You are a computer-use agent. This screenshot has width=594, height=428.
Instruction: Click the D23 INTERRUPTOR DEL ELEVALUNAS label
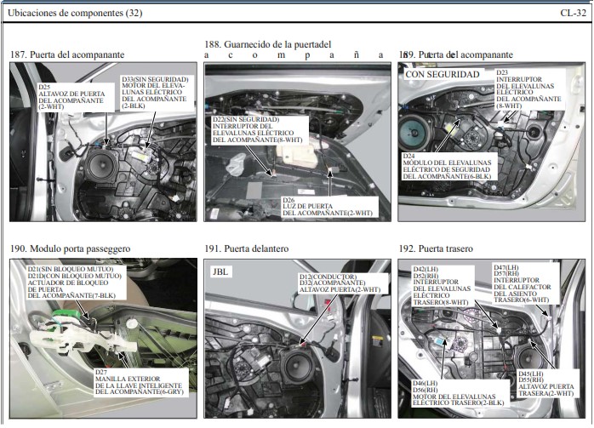pyautogui.click(x=528, y=89)
